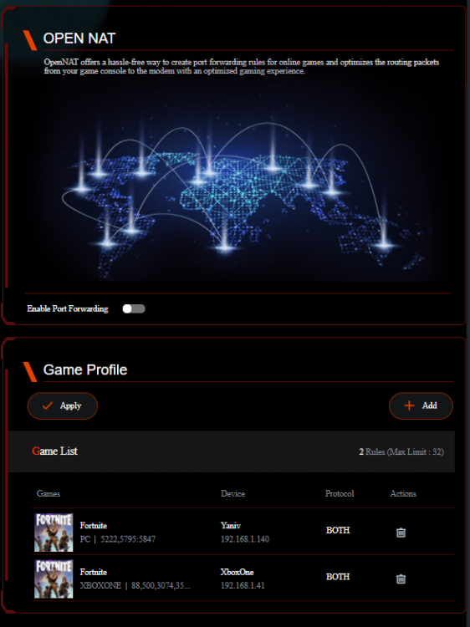
Task: Open the Fortnite PC game thumbnail
Action: [54, 533]
